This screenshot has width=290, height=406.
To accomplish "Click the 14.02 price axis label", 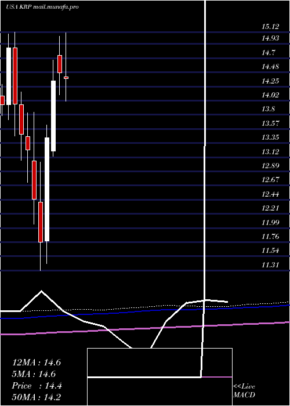I will click(x=270, y=95).
